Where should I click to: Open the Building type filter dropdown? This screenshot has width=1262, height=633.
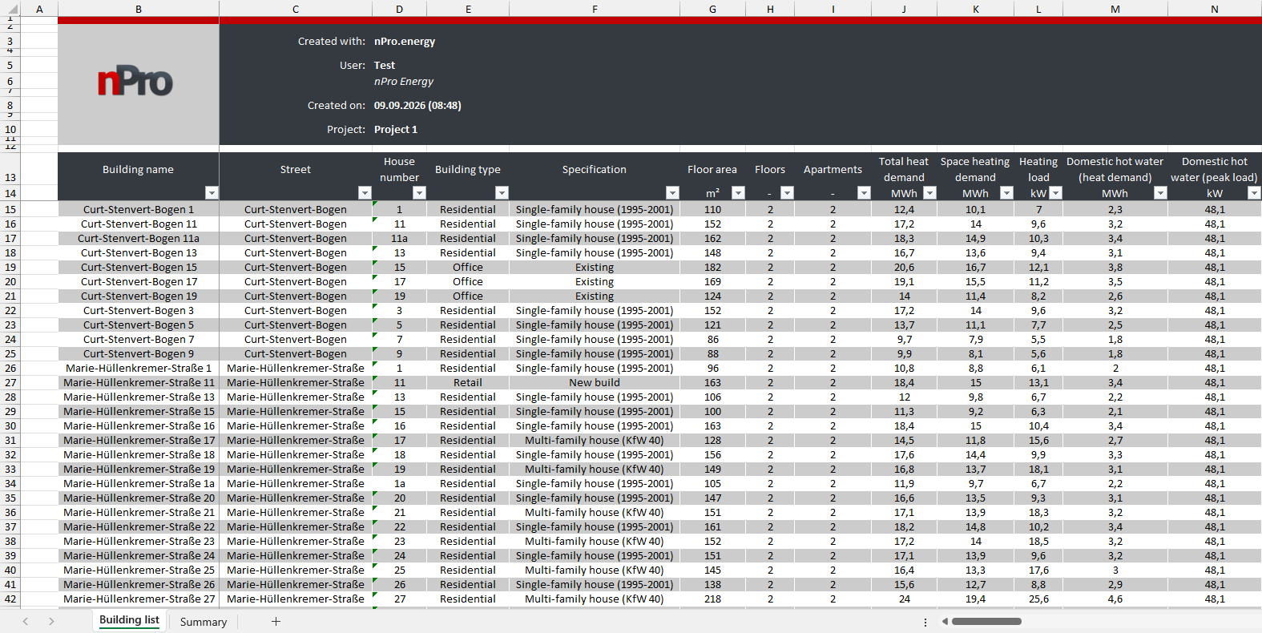coord(502,193)
